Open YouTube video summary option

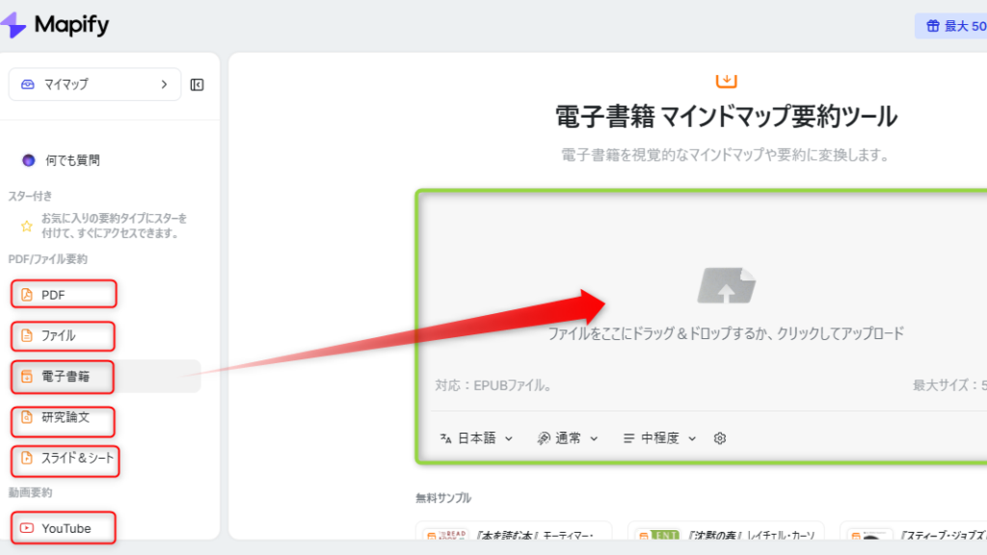[x=65, y=528]
